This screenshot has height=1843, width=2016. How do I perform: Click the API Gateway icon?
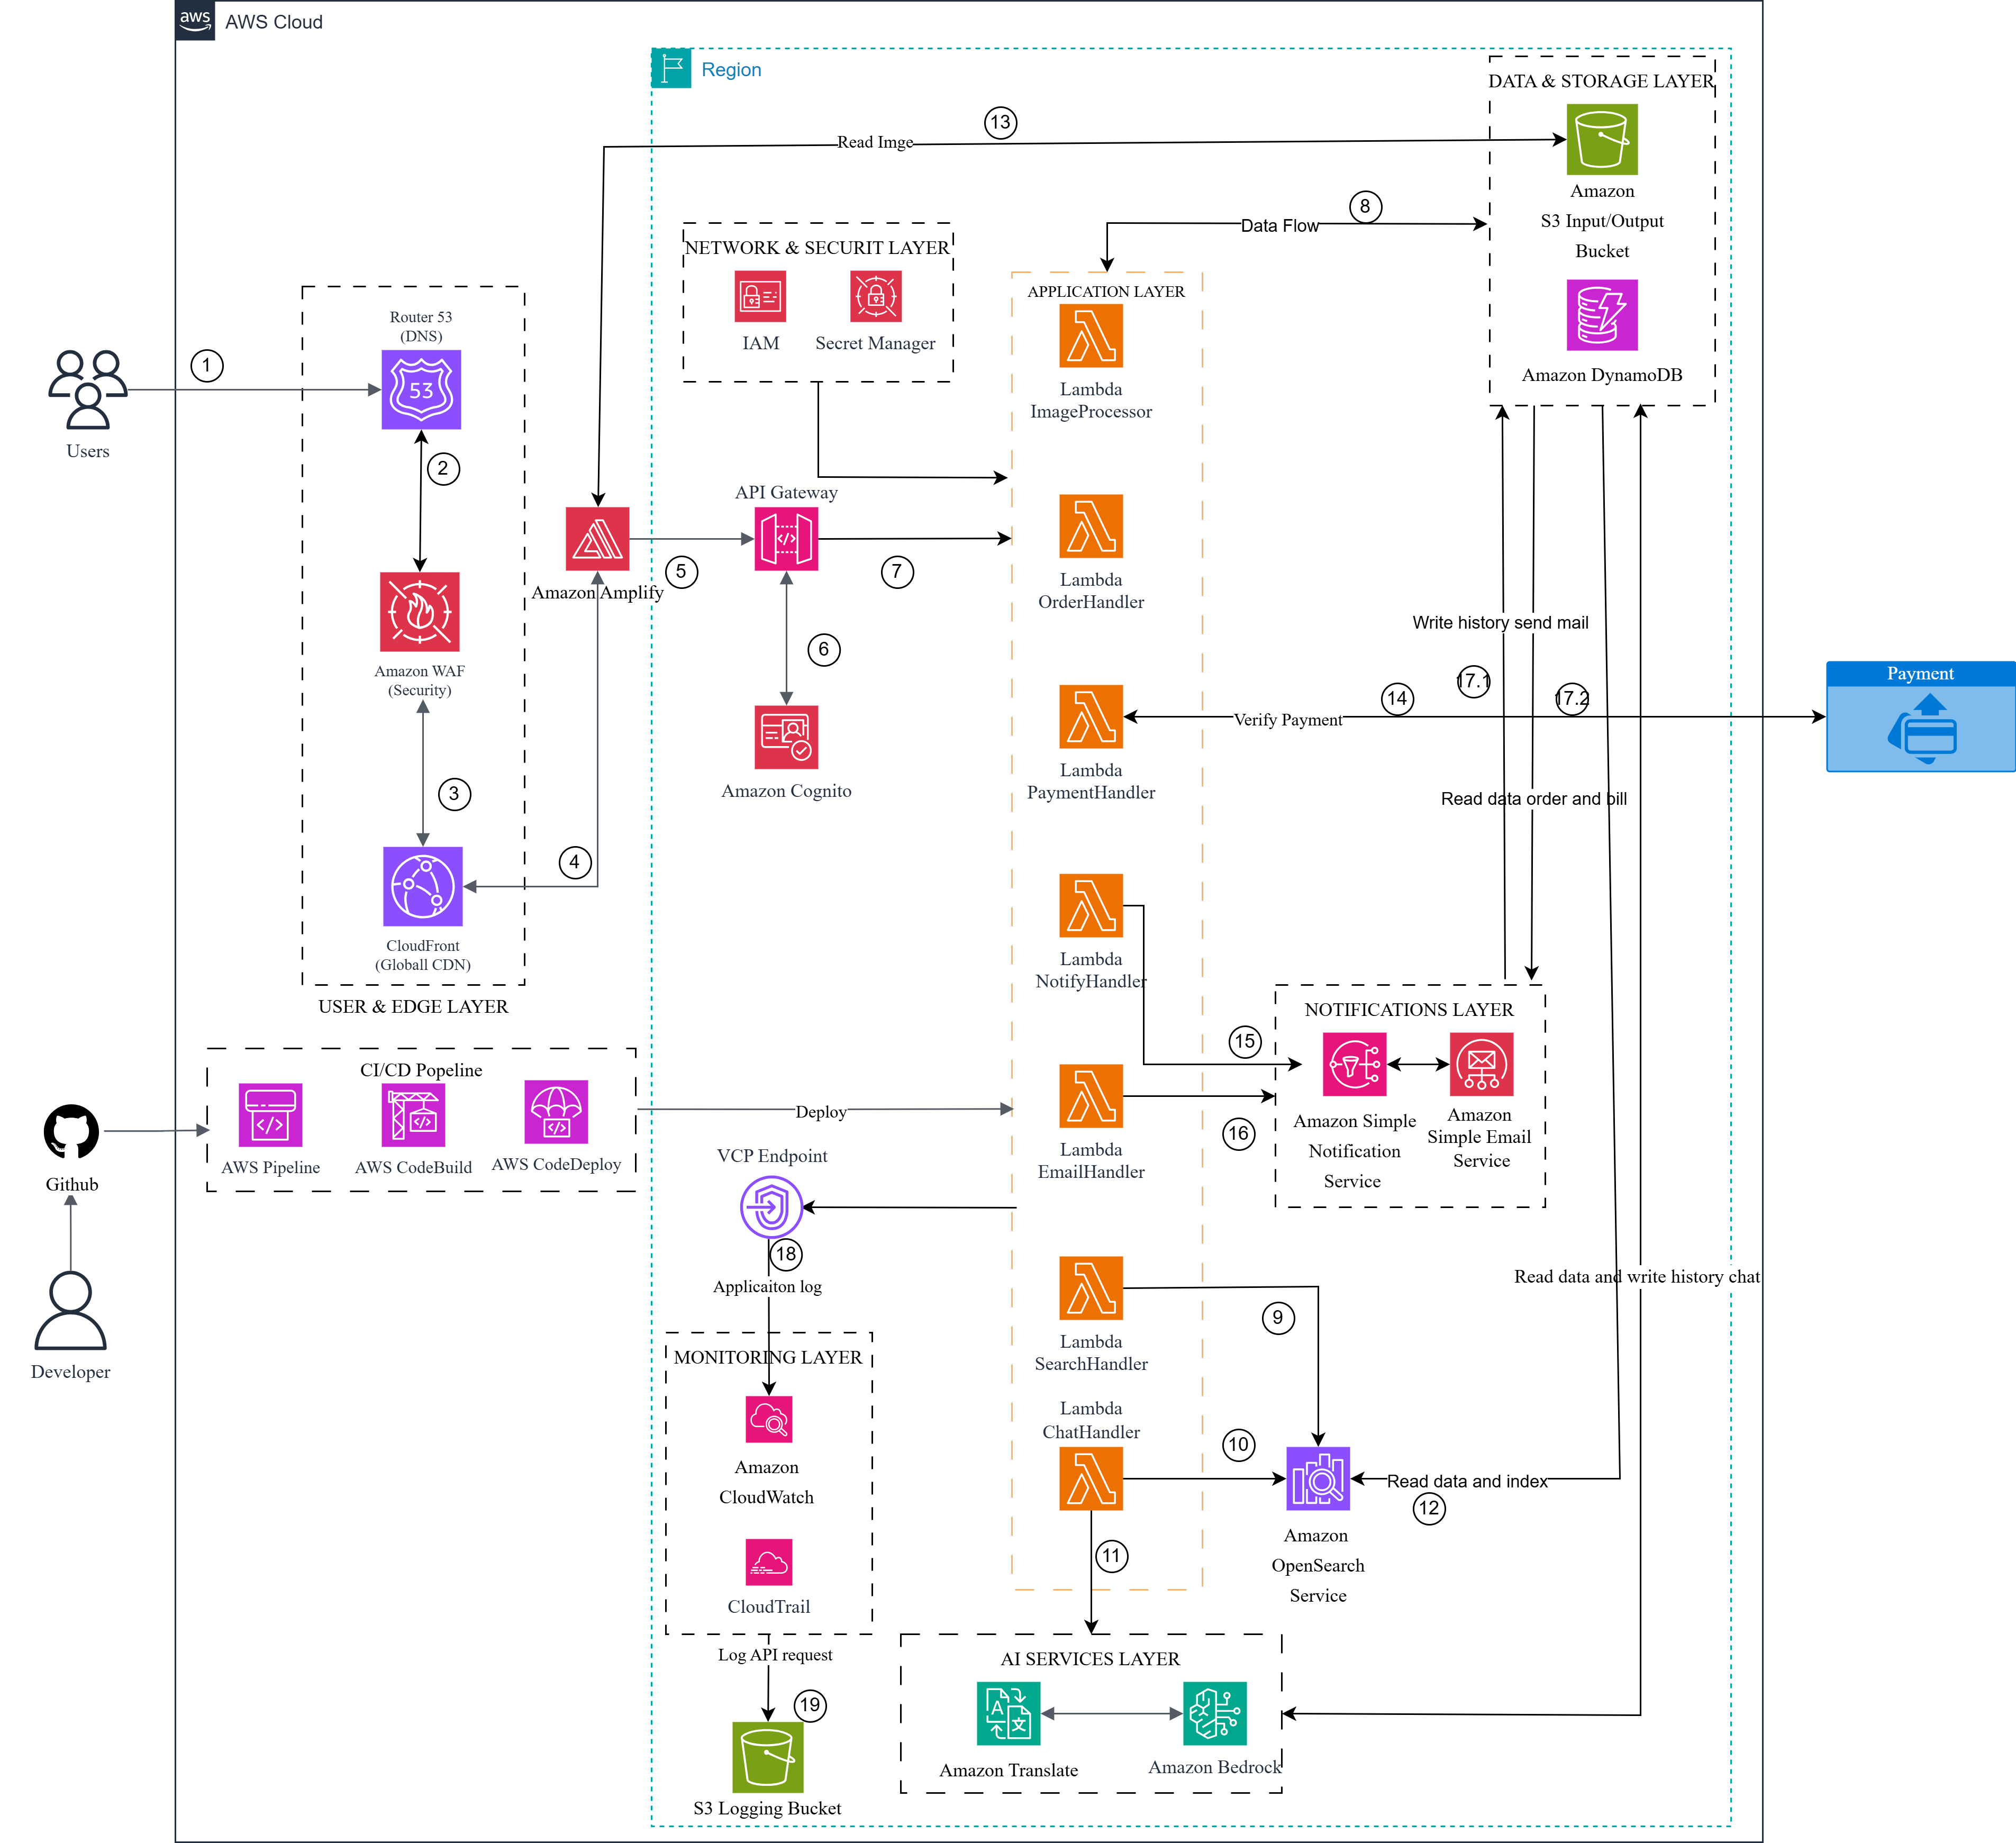tap(786, 538)
